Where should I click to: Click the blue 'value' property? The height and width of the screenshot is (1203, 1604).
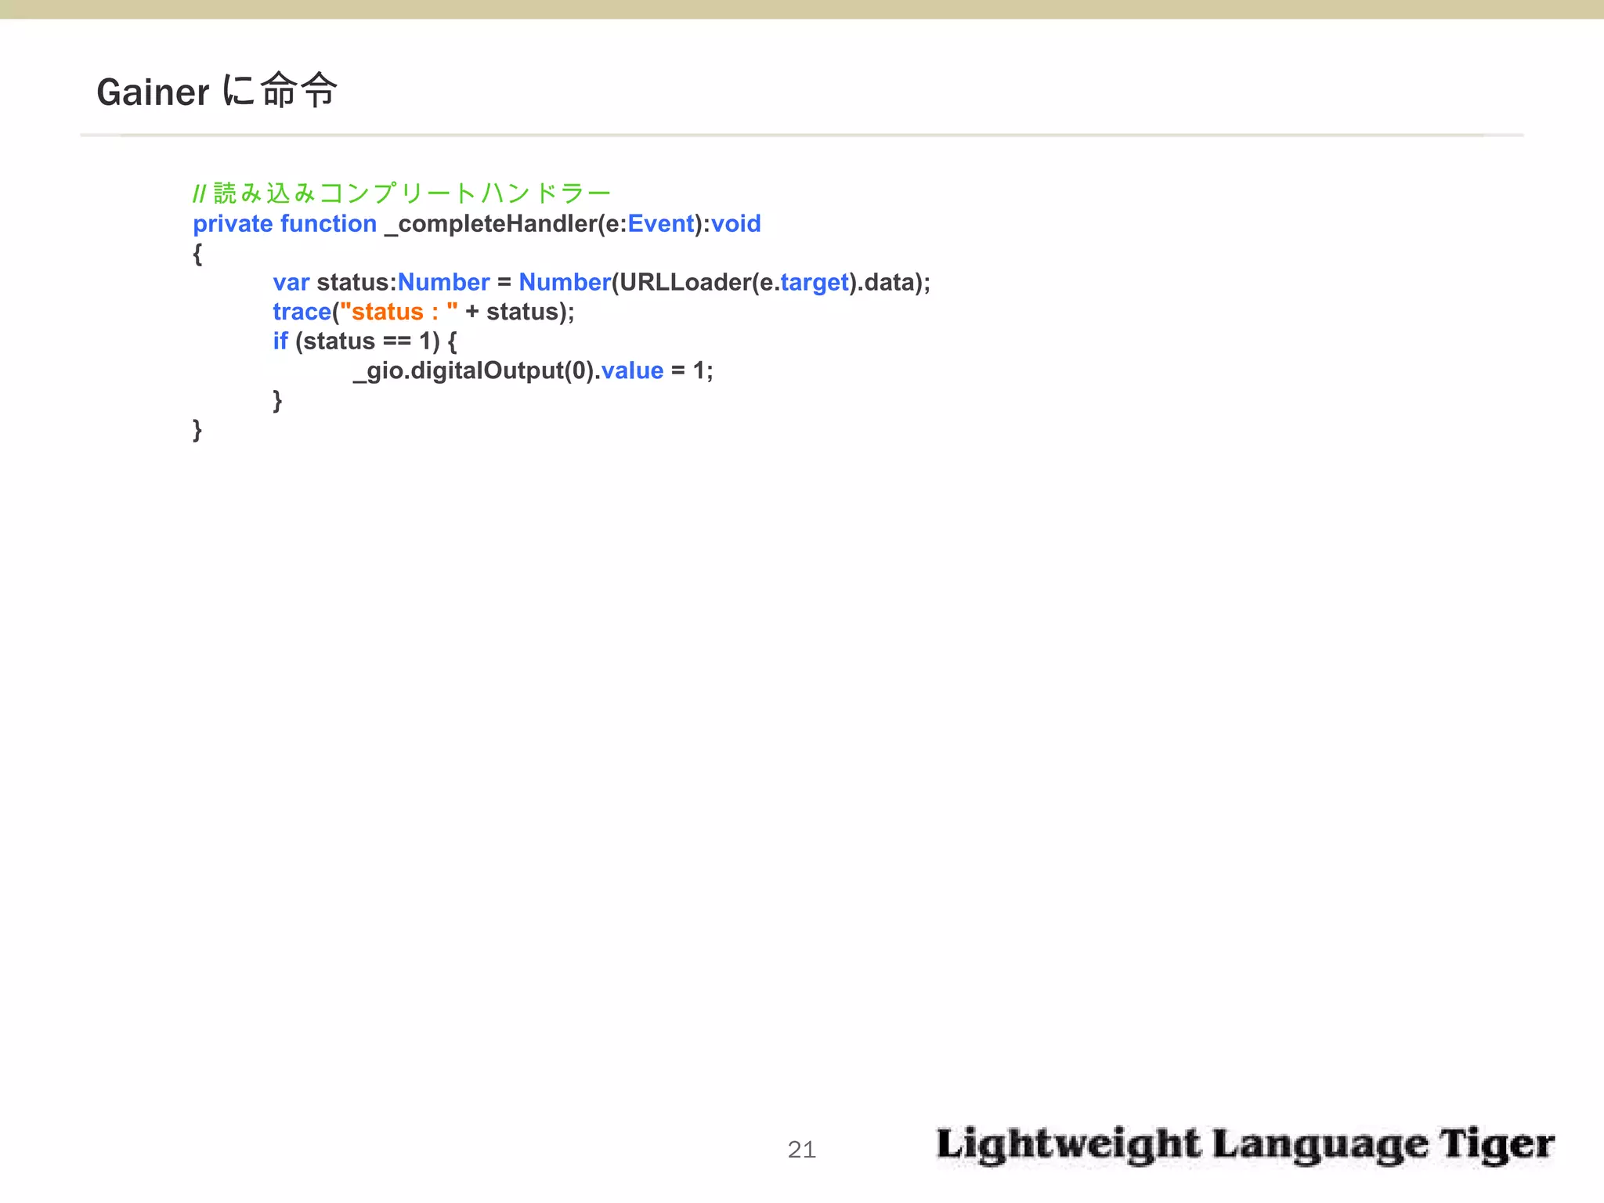[632, 370]
